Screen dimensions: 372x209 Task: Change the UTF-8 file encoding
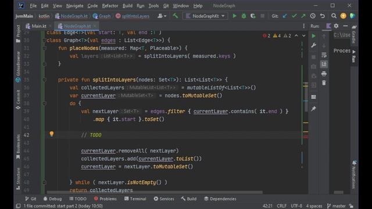[296, 206]
